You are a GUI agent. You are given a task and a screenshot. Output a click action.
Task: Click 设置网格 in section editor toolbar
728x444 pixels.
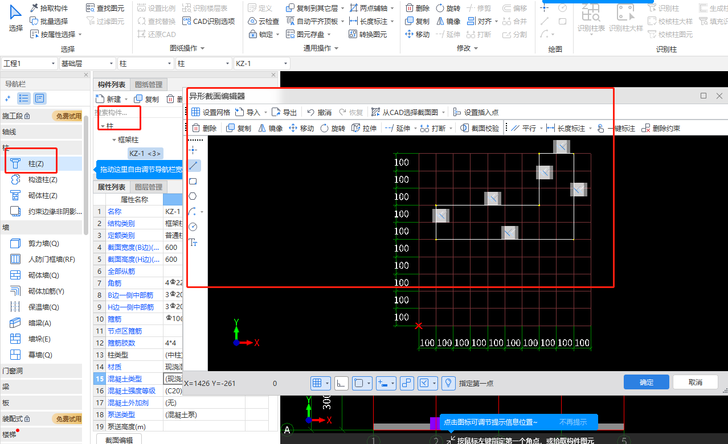[x=210, y=112]
